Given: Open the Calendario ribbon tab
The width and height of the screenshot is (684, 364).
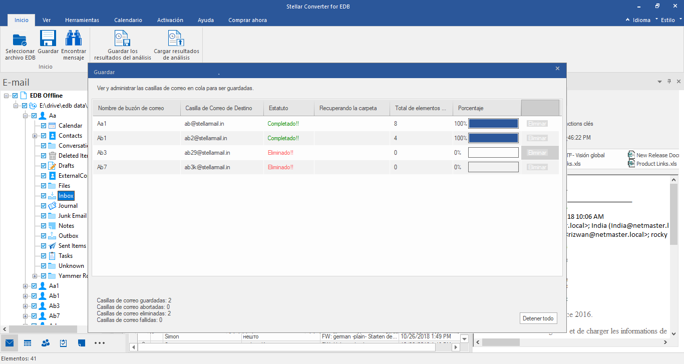Looking at the screenshot, I should pyautogui.click(x=128, y=20).
